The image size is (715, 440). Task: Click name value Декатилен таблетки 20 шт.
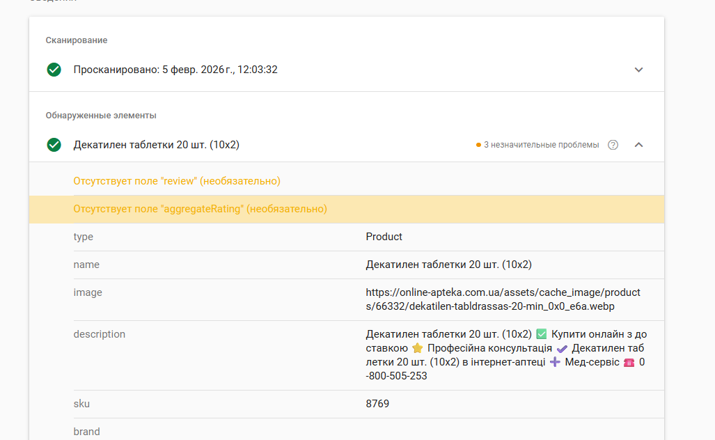click(x=448, y=265)
